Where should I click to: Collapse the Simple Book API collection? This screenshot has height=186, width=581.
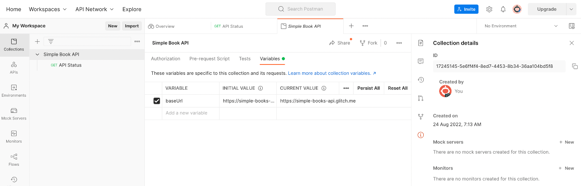tap(37, 54)
